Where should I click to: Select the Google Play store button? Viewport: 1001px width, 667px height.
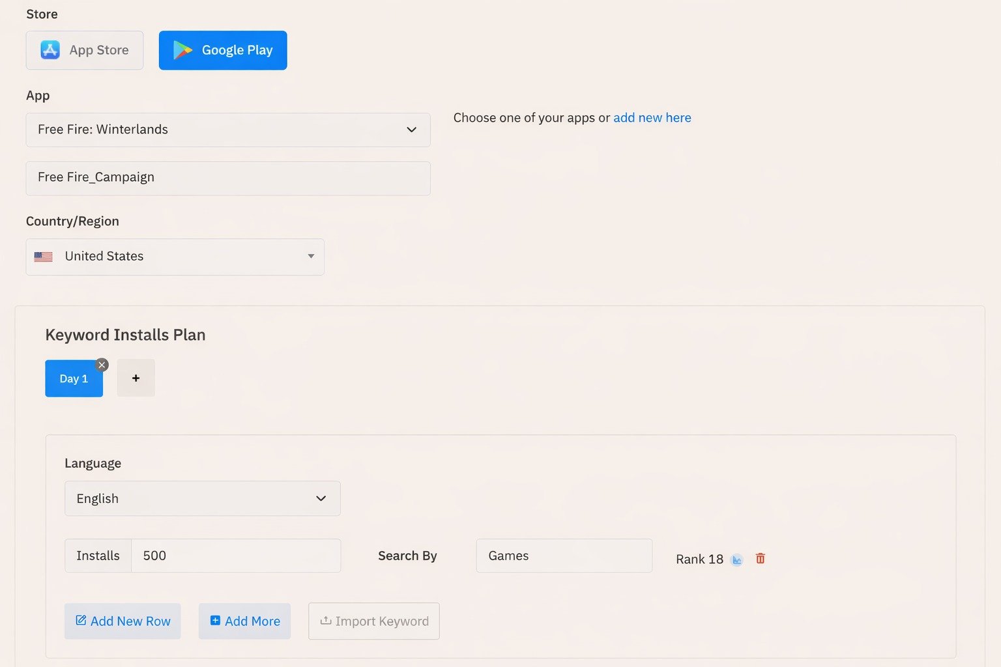pos(223,50)
